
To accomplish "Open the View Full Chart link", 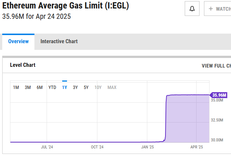I will tap(216, 66).
